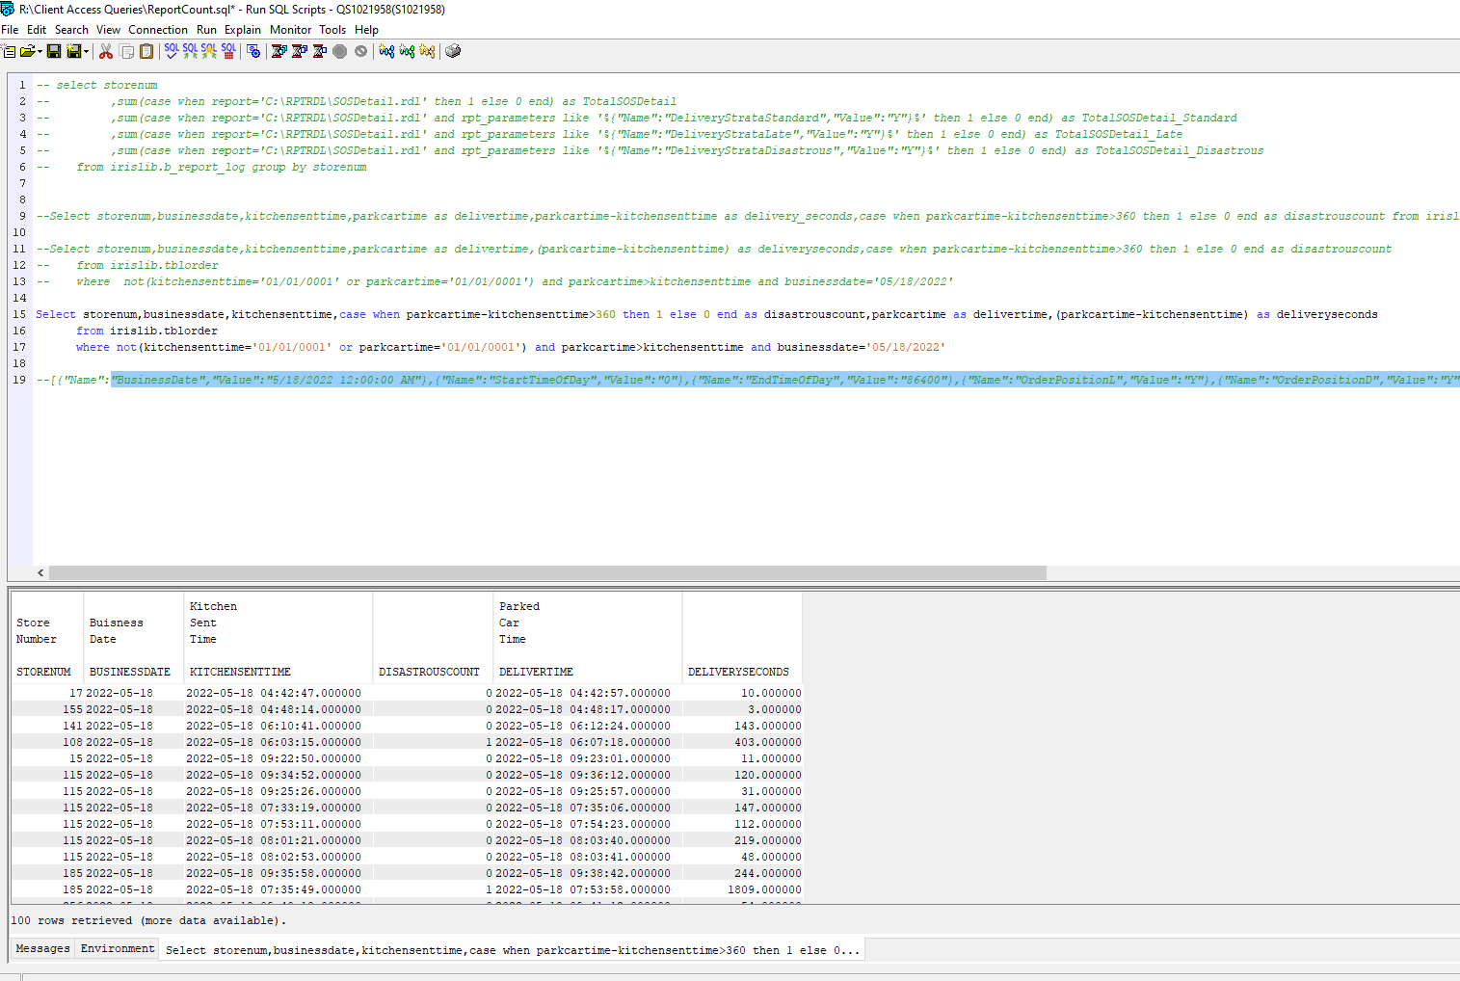This screenshot has height=981, width=1460.
Task: Create a new SQL script
Action: pyautogui.click(x=9, y=51)
